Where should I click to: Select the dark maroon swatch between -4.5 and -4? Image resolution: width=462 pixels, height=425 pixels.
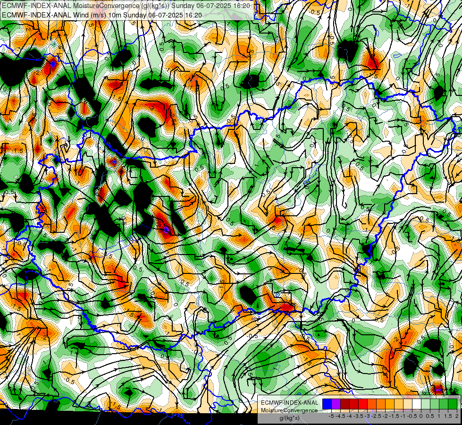tap(345, 404)
